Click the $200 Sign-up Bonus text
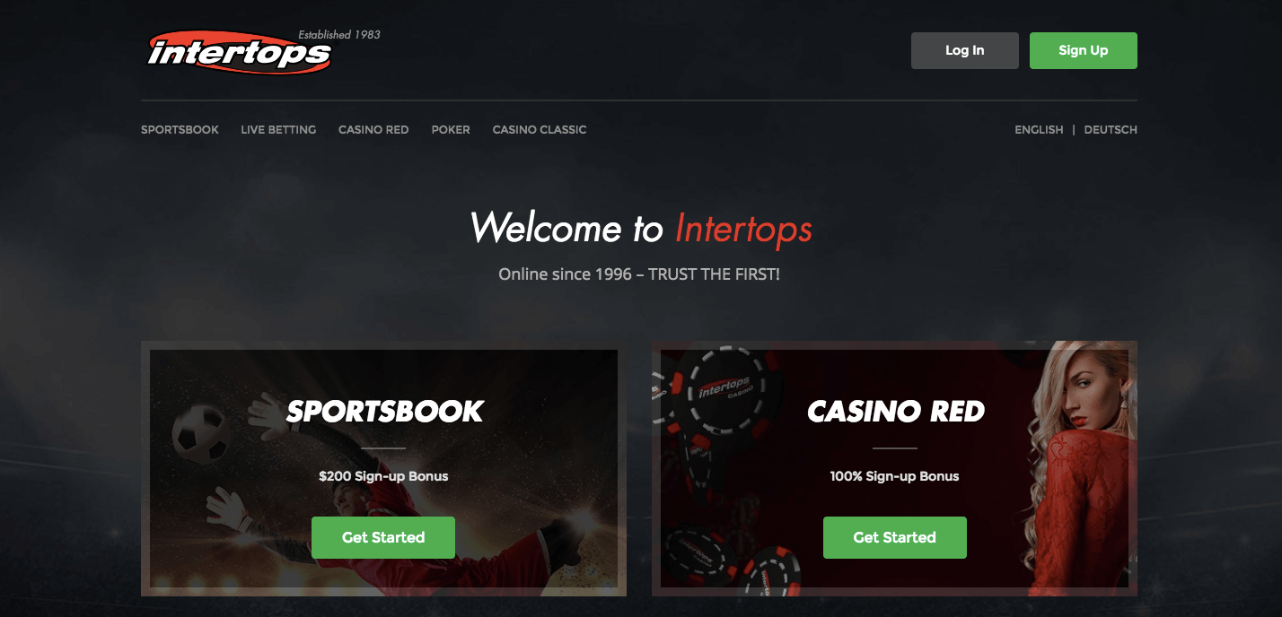The width and height of the screenshot is (1282, 617). 383,476
